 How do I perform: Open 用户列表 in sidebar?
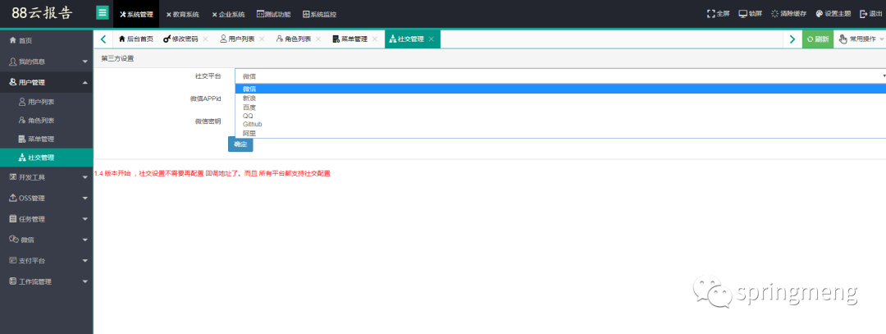(x=46, y=103)
